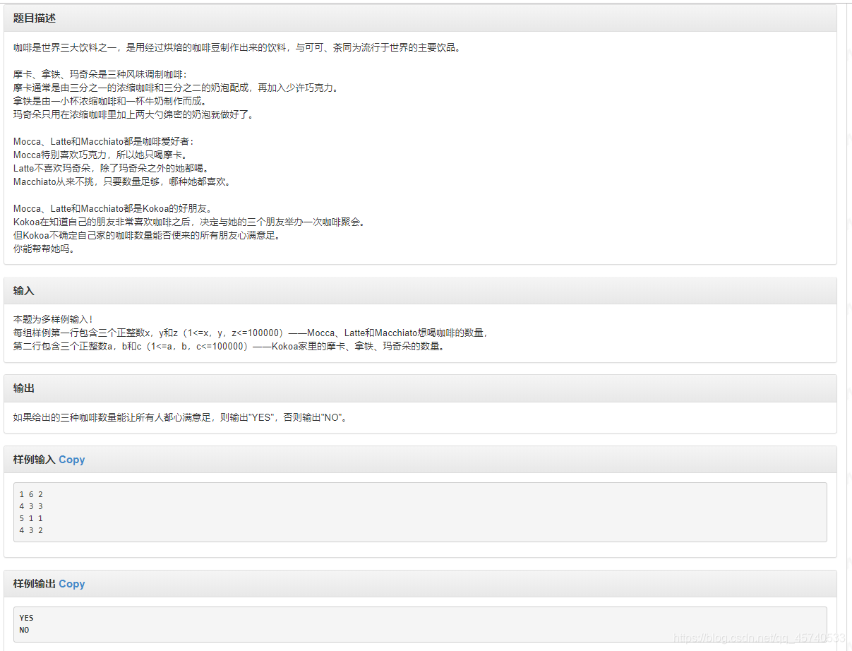This screenshot has height=651, width=852.
Task: Click the 样例输入 heading text
Action: pos(34,460)
